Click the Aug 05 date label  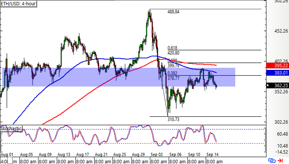tap(26, 154)
